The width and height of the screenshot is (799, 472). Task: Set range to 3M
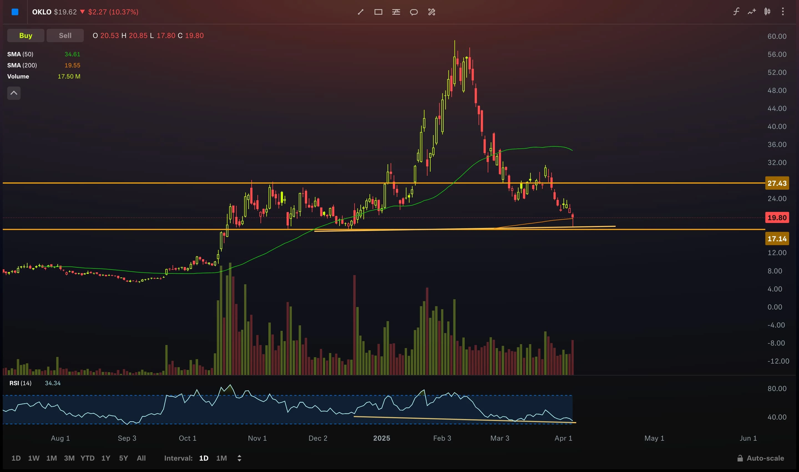click(x=69, y=458)
